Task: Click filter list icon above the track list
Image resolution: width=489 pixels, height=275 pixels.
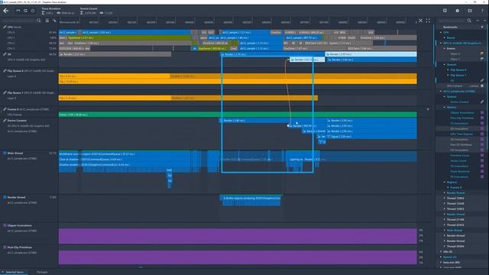Action: [x=47, y=21]
